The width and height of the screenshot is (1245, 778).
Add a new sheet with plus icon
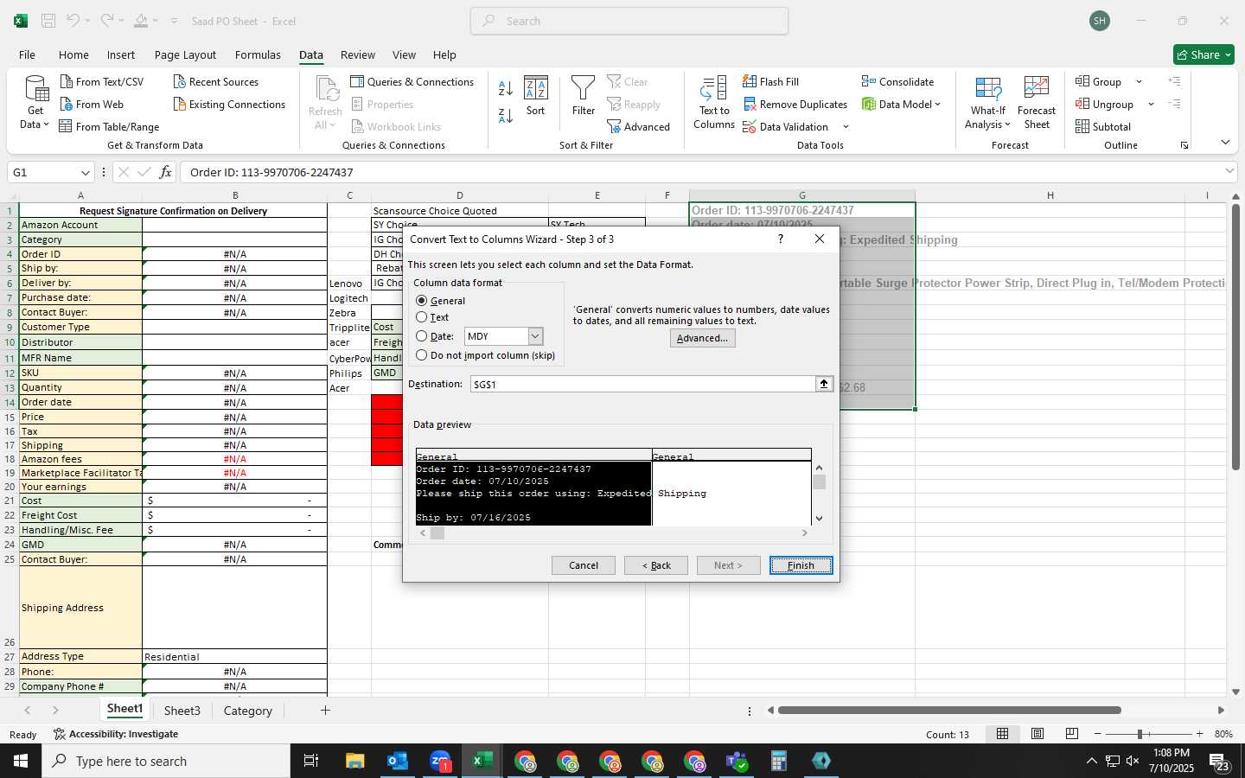[x=325, y=711]
